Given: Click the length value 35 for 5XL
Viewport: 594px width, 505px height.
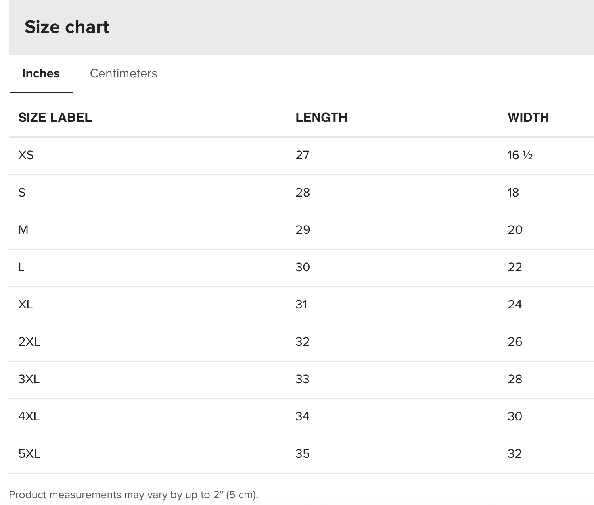Looking at the screenshot, I should 302,454.
